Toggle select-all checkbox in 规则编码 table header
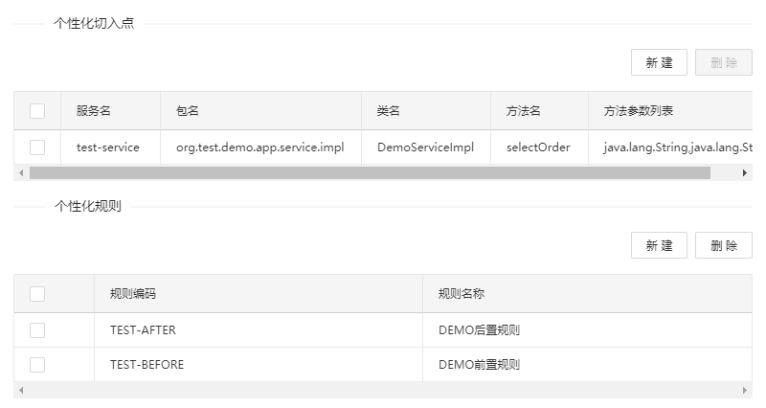This screenshot has height=408, width=766. click(37, 294)
